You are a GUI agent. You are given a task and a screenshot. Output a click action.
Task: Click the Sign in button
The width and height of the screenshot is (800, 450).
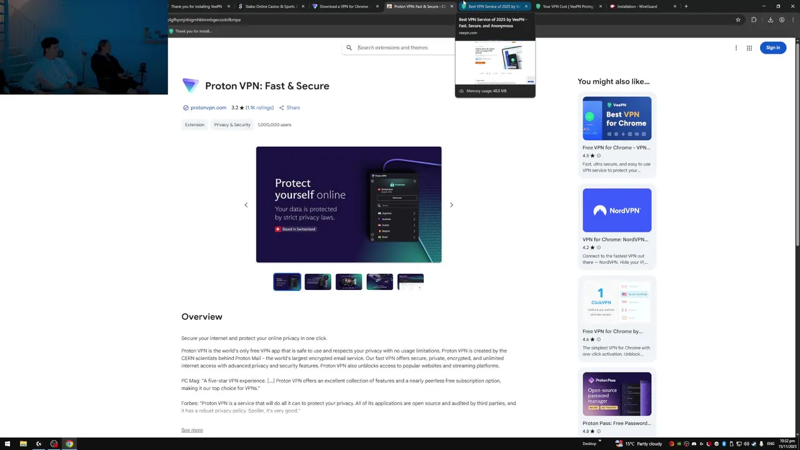[x=773, y=47]
